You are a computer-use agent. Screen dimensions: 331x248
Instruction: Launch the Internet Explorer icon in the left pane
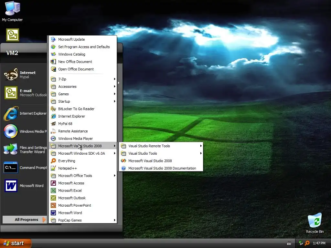pyautogui.click(x=11, y=113)
